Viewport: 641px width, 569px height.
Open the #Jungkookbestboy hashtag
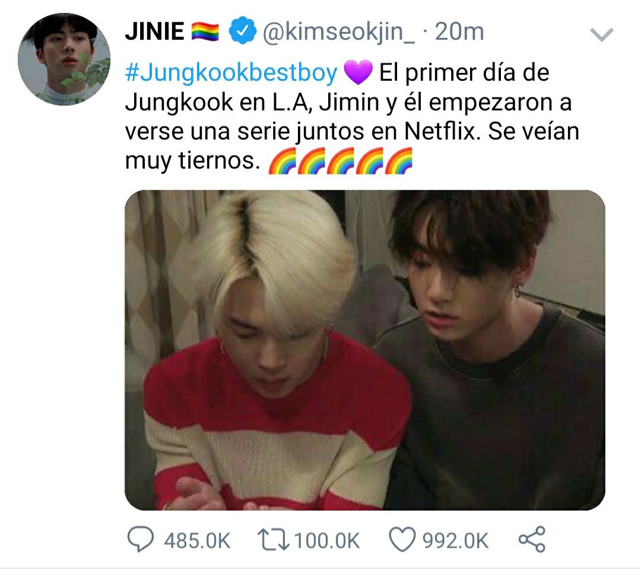pyautogui.click(x=231, y=73)
